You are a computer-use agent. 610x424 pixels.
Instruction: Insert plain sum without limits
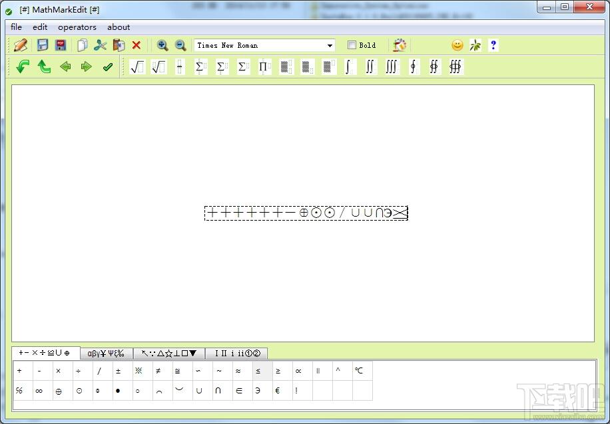[243, 66]
